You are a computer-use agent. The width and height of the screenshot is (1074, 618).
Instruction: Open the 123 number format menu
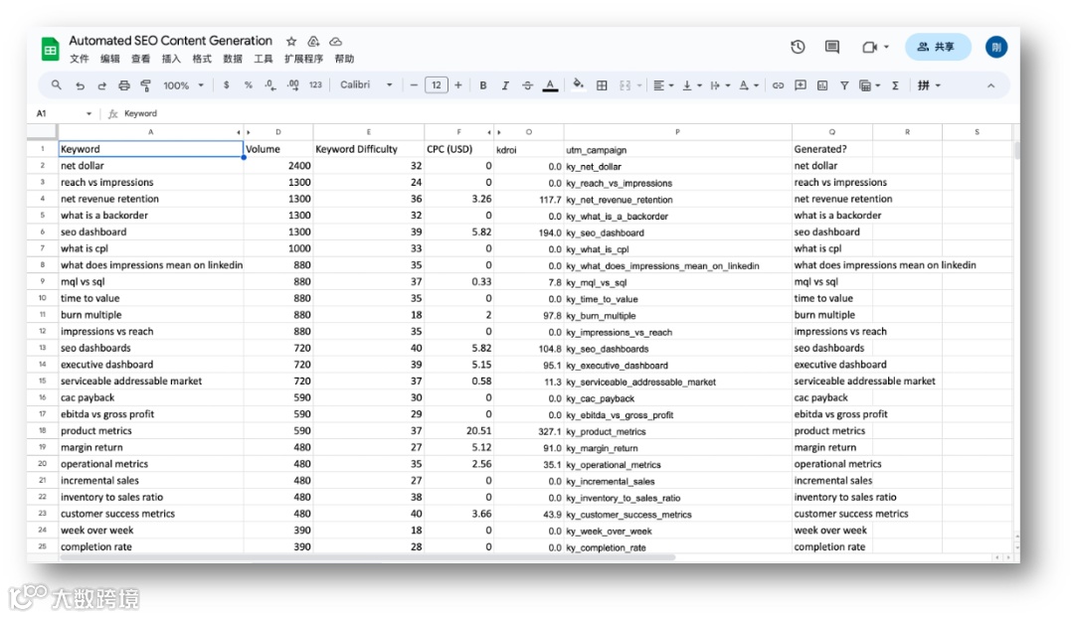(x=315, y=84)
